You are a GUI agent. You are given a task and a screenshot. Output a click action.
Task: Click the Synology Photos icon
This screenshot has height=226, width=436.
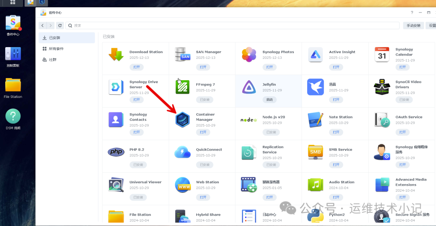(x=249, y=54)
